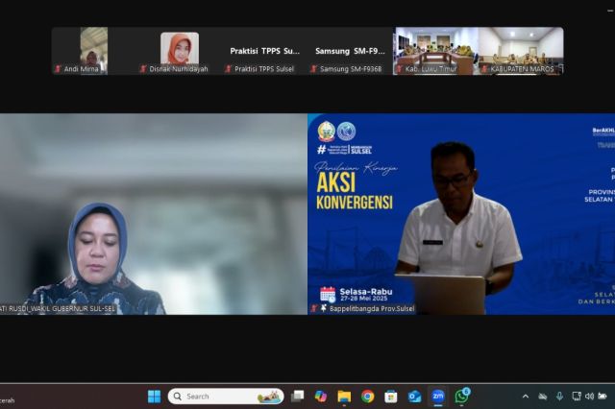
Task: Click muted mic icon beside Praktisi TPPS Sulsel
Action: tap(229, 69)
